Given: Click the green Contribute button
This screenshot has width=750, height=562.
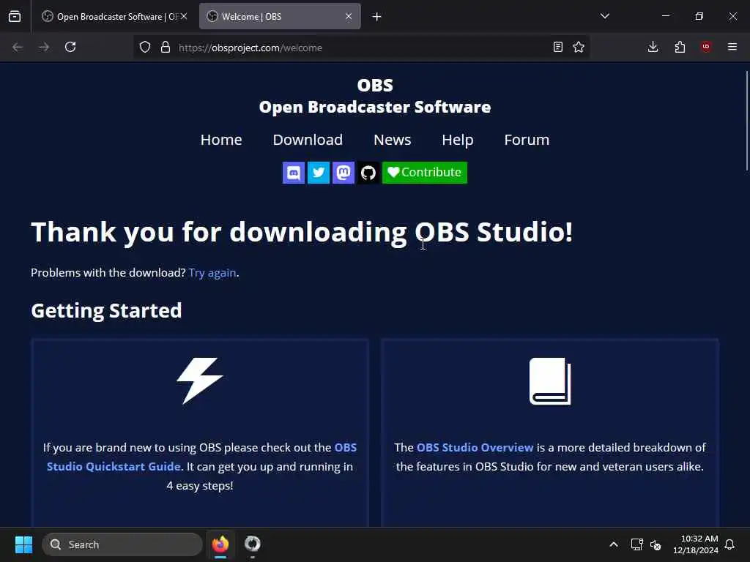Looking at the screenshot, I should pos(424,173).
